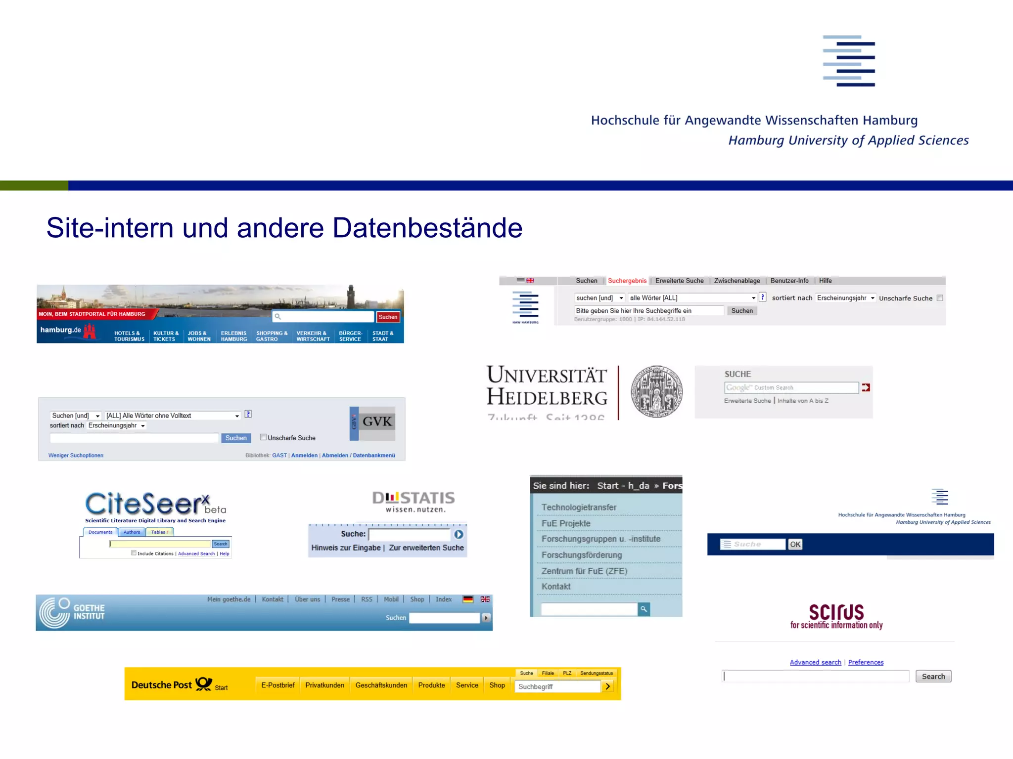This screenshot has height=759, width=1013.
Task: Open E-Postbrief on Deutsche Post
Action: [278, 685]
